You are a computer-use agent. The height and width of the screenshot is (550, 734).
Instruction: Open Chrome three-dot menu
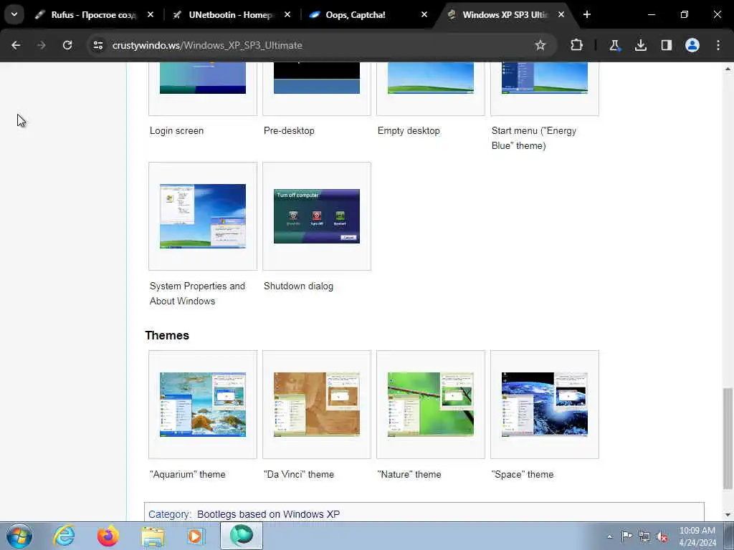coord(718,45)
